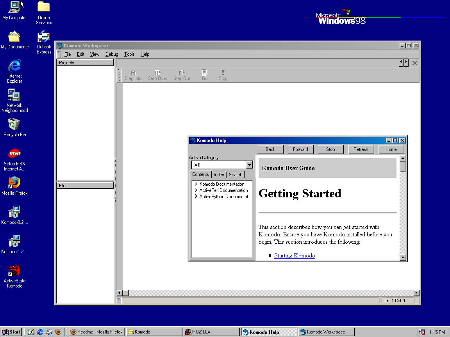Open the Edit menu
The height and width of the screenshot is (337, 450).
pyautogui.click(x=80, y=54)
